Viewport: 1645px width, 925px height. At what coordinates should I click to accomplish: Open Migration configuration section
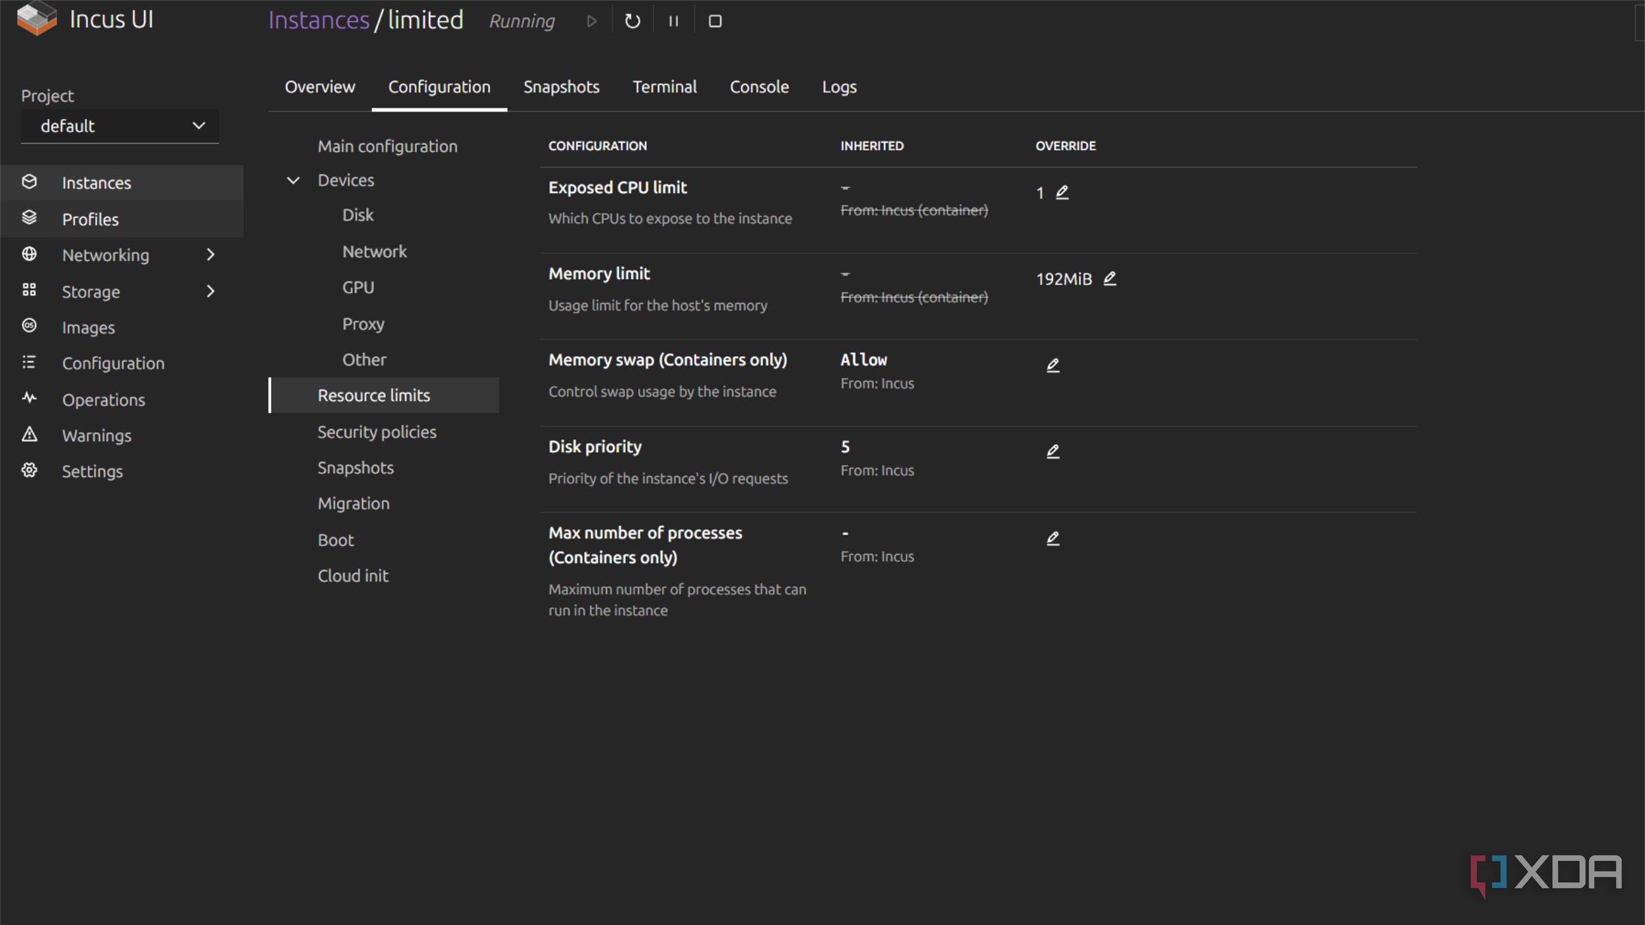353,503
